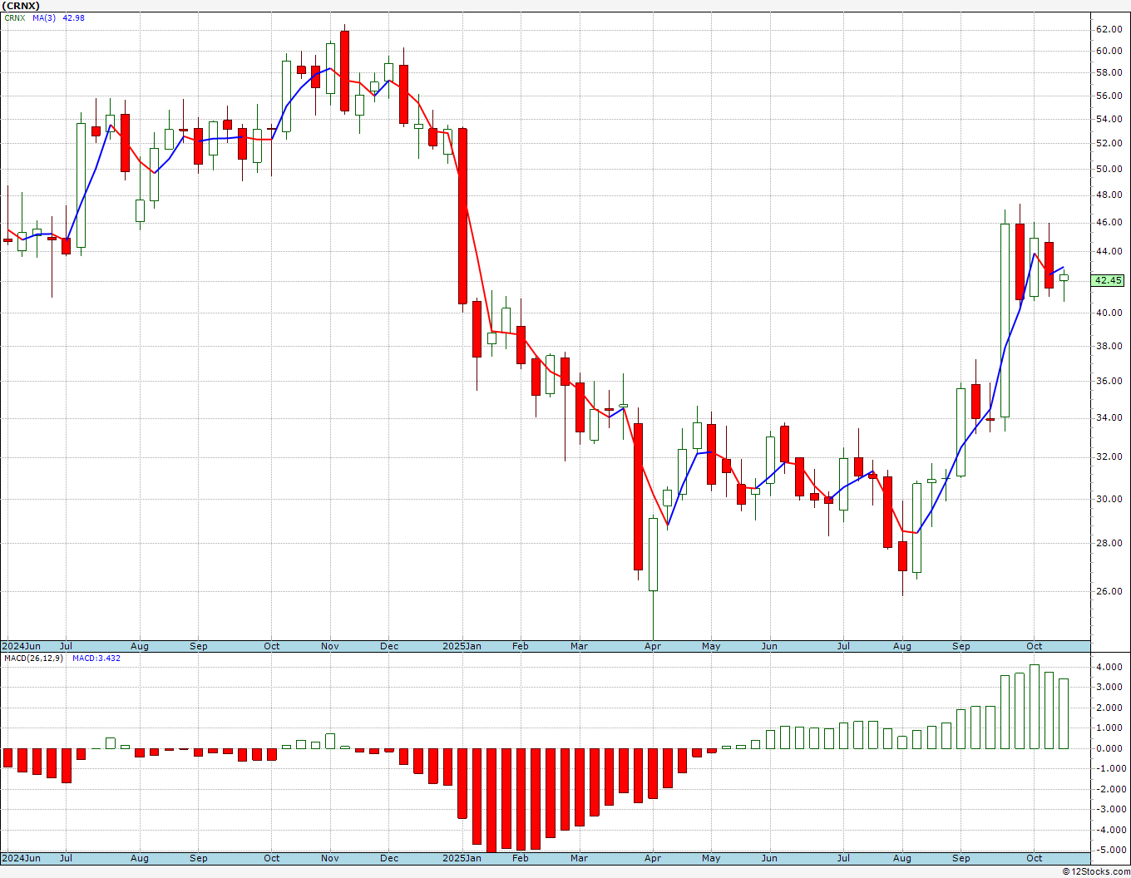The height and width of the screenshot is (878, 1131).
Task: Click the 4.000 MACD axis label
Action: [x=1109, y=667]
